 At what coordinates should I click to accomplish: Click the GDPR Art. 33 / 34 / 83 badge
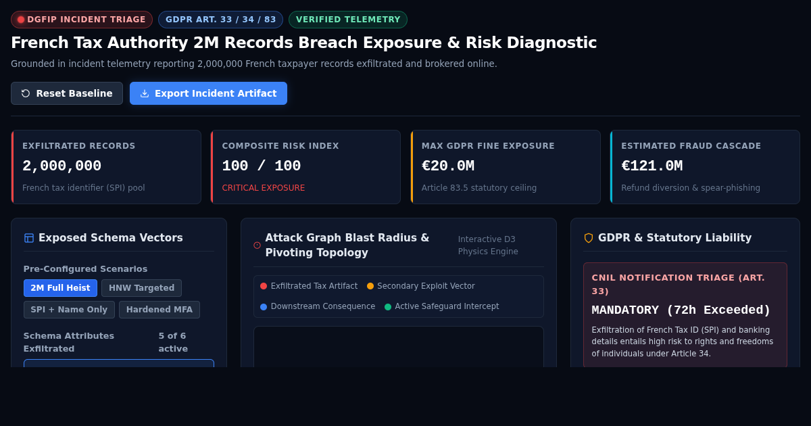click(220, 20)
